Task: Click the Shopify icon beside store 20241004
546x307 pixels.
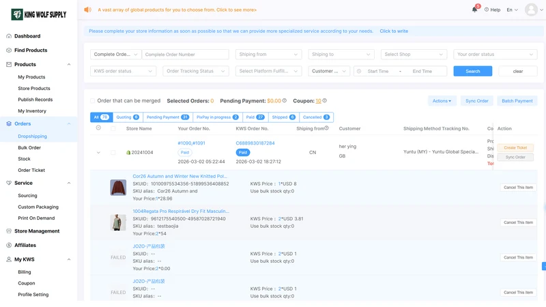Action: pos(128,152)
